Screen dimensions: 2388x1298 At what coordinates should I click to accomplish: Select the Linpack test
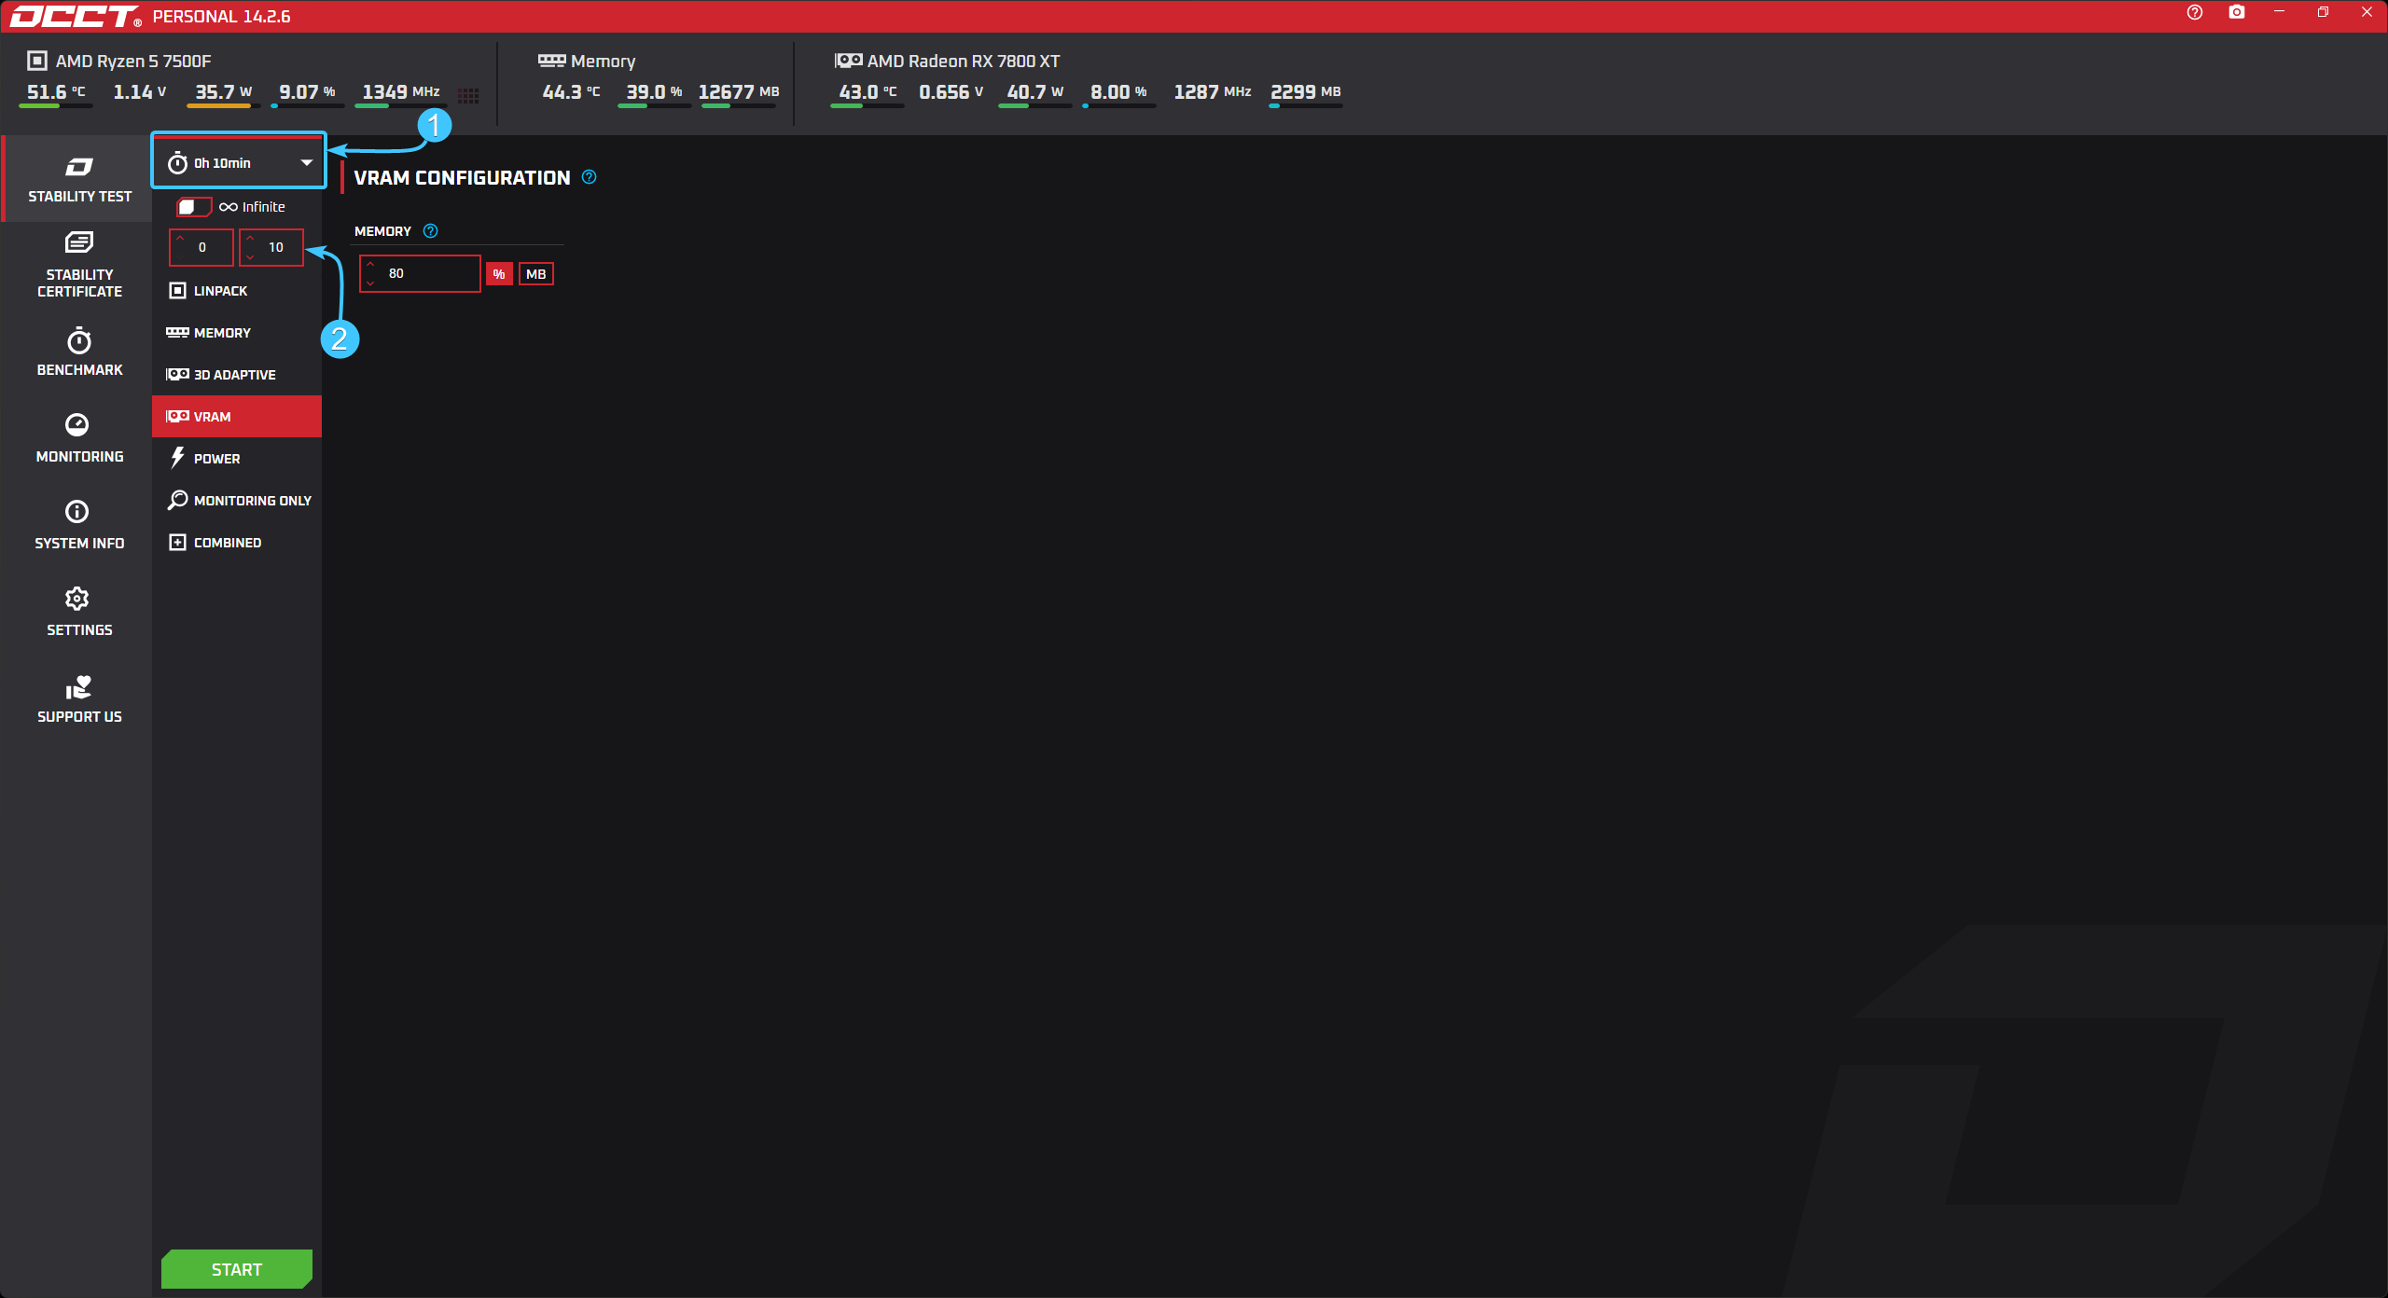point(220,291)
